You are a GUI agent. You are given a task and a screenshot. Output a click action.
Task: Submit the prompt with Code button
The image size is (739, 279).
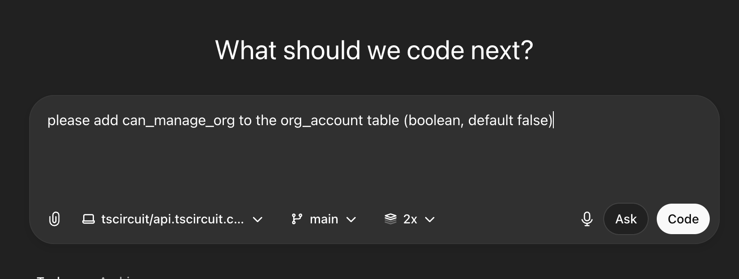pos(683,219)
